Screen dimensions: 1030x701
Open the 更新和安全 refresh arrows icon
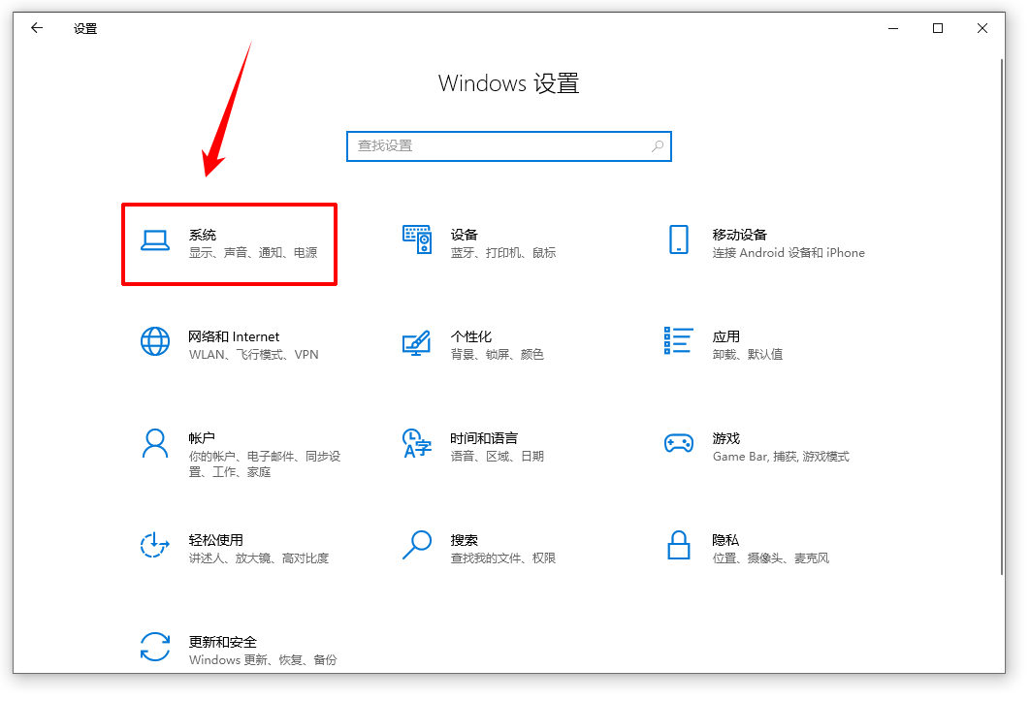pos(155,647)
